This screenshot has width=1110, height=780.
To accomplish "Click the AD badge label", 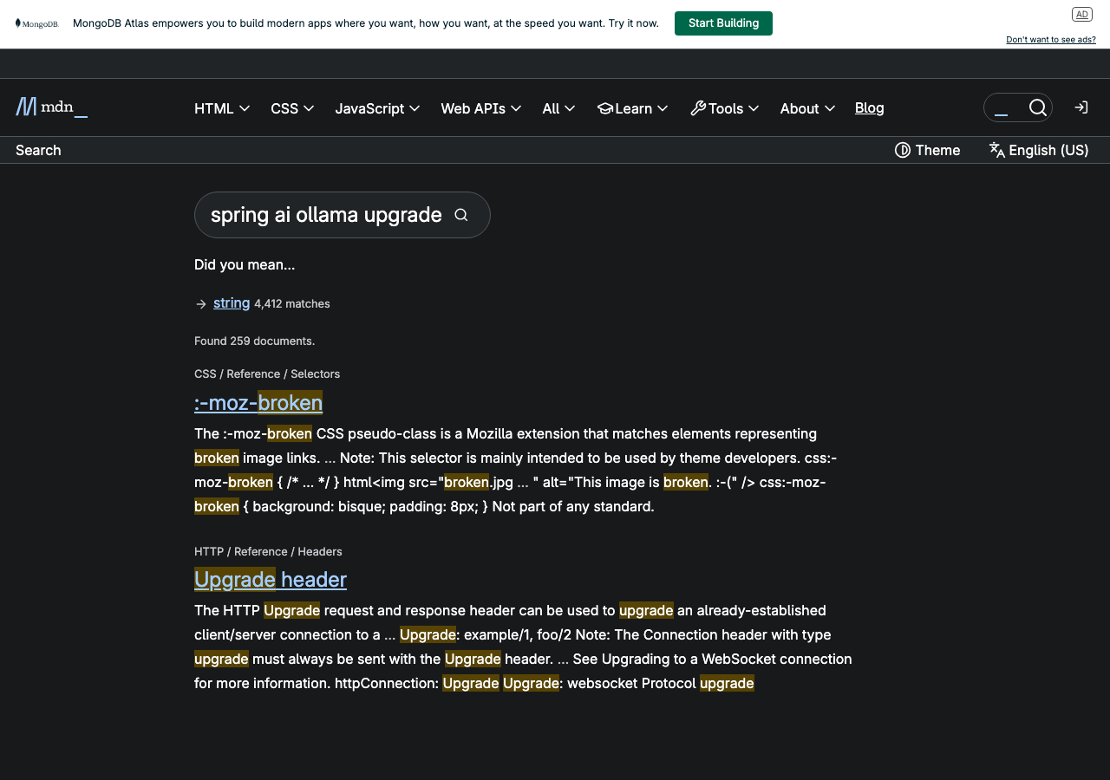I will (x=1081, y=14).
